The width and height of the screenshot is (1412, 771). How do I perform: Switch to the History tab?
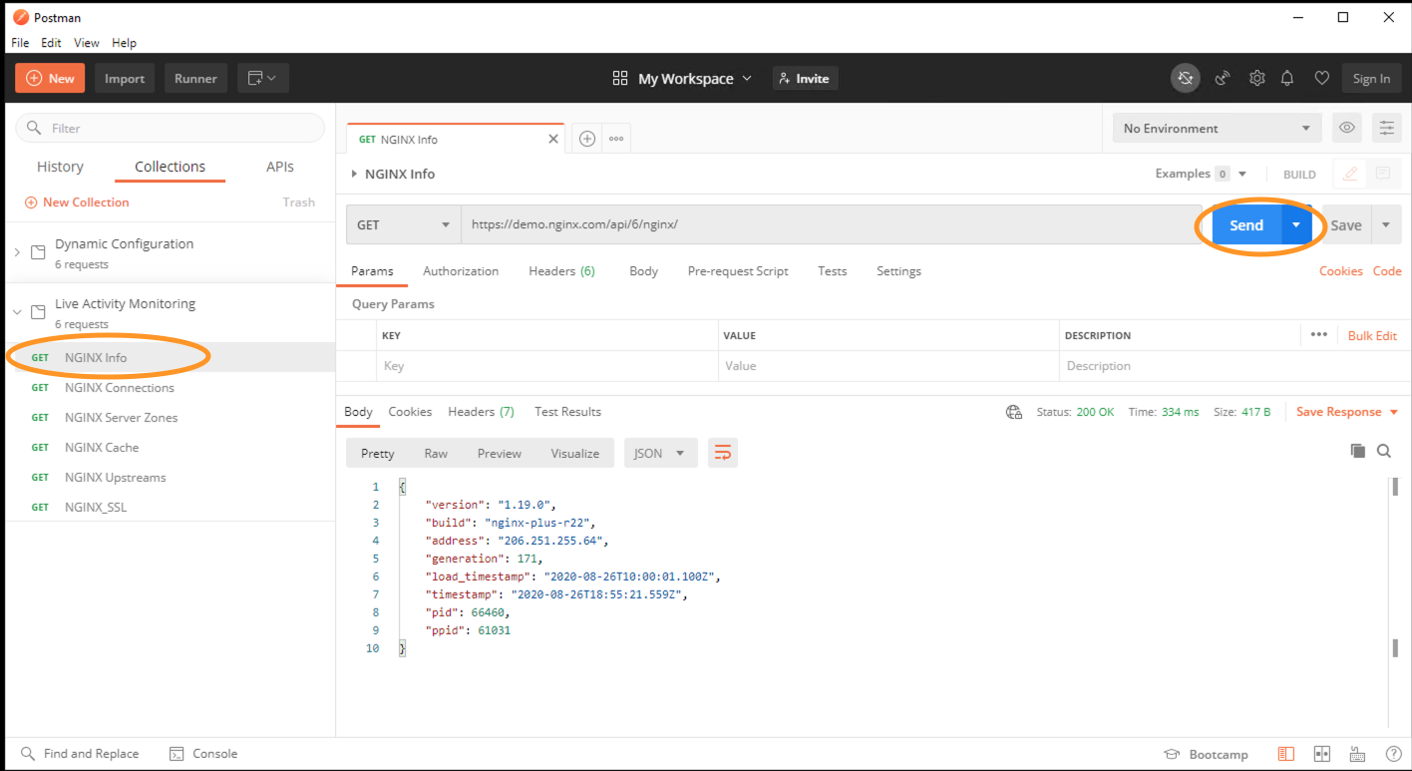coord(60,167)
